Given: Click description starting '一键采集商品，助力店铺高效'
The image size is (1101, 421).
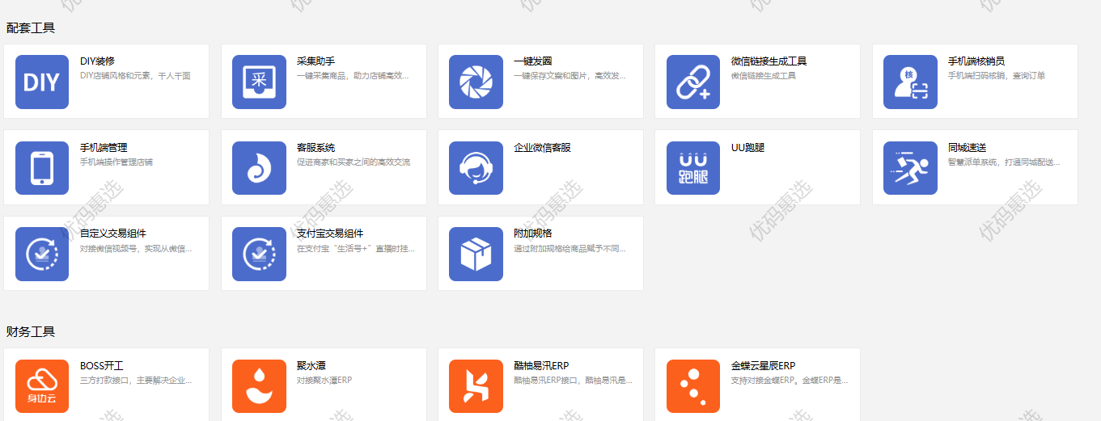Looking at the screenshot, I should 353,76.
